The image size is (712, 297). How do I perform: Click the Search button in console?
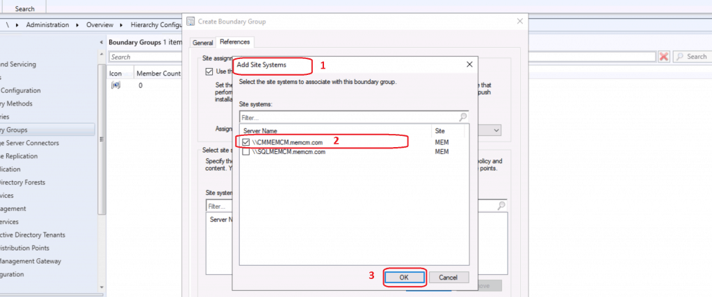point(692,57)
